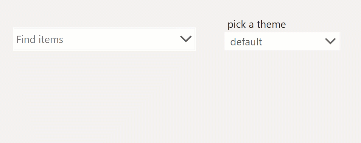Toggle the Find items dropdown list open
Image resolution: width=361 pixels, height=143 pixels.
point(186,39)
